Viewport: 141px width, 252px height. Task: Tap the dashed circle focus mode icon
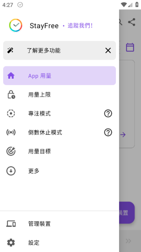point(11,113)
